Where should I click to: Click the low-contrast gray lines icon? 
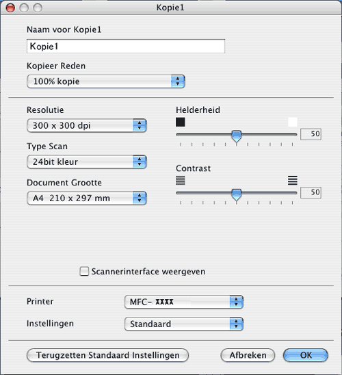pos(180,181)
